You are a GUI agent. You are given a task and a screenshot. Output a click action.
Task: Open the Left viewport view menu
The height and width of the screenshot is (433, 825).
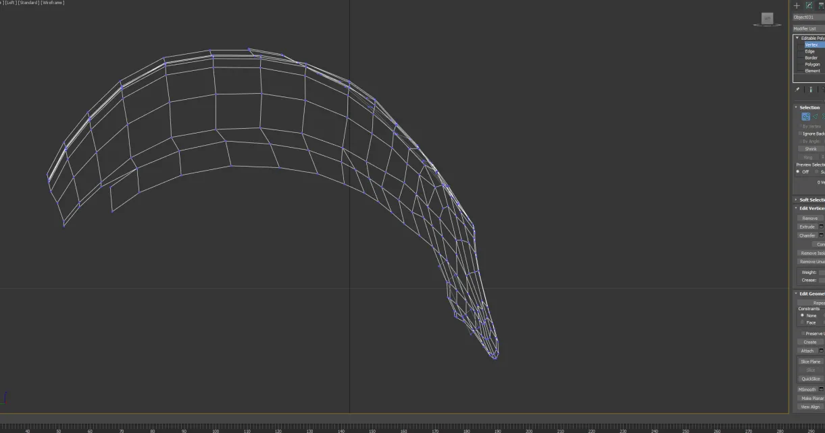pos(10,3)
